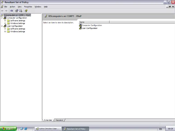
Task: Click the Help toolbar icon
Action: (x=26, y=11)
